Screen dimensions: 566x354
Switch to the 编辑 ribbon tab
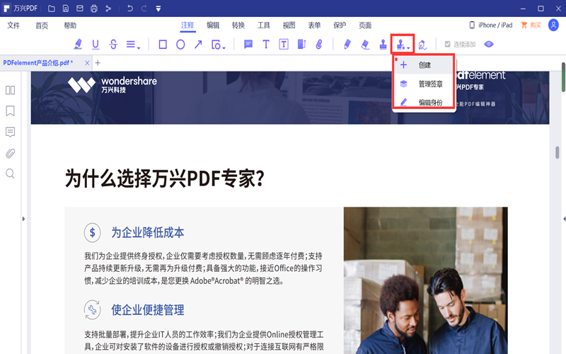pos(213,25)
